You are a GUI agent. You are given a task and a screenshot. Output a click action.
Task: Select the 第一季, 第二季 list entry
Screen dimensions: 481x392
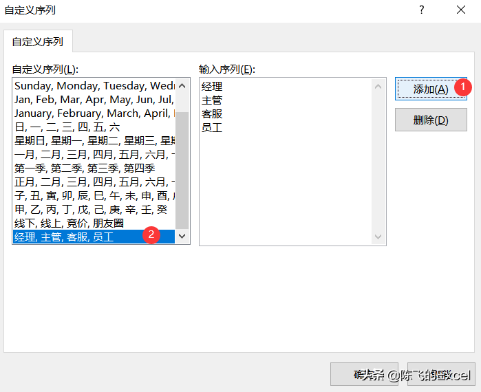94,168
